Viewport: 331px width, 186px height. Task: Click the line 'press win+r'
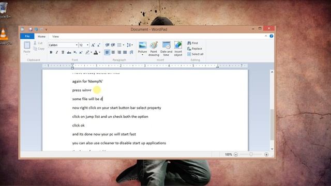coord(82,90)
